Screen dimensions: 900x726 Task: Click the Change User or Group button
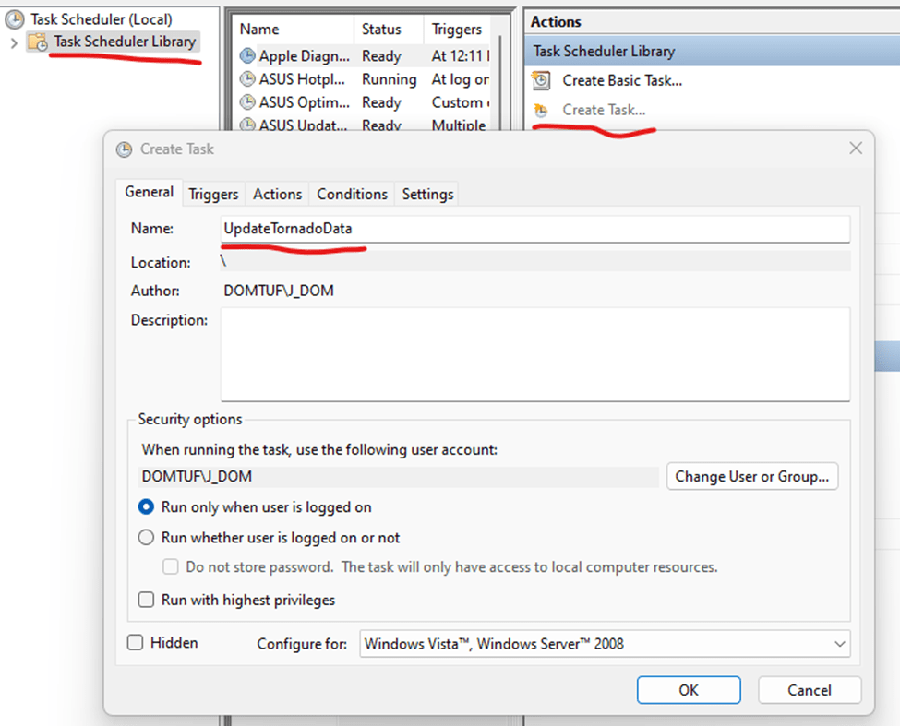[x=751, y=477]
